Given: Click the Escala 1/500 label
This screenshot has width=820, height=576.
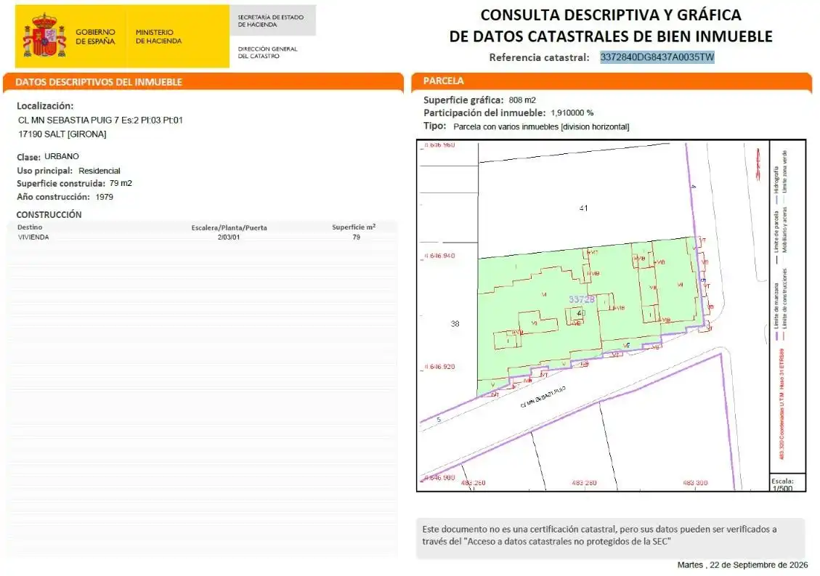Looking at the screenshot, I should click(x=782, y=484).
